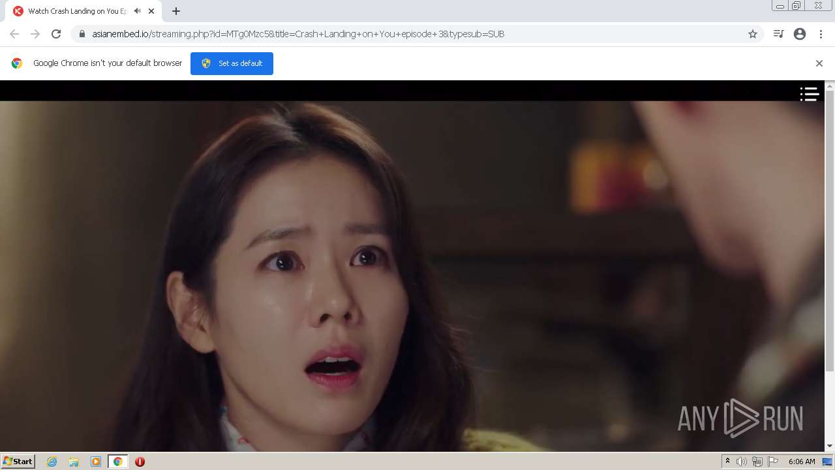Screen dimensions: 835x470
Task: Open the Windows Start menu
Action: pyautogui.click(x=18, y=462)
